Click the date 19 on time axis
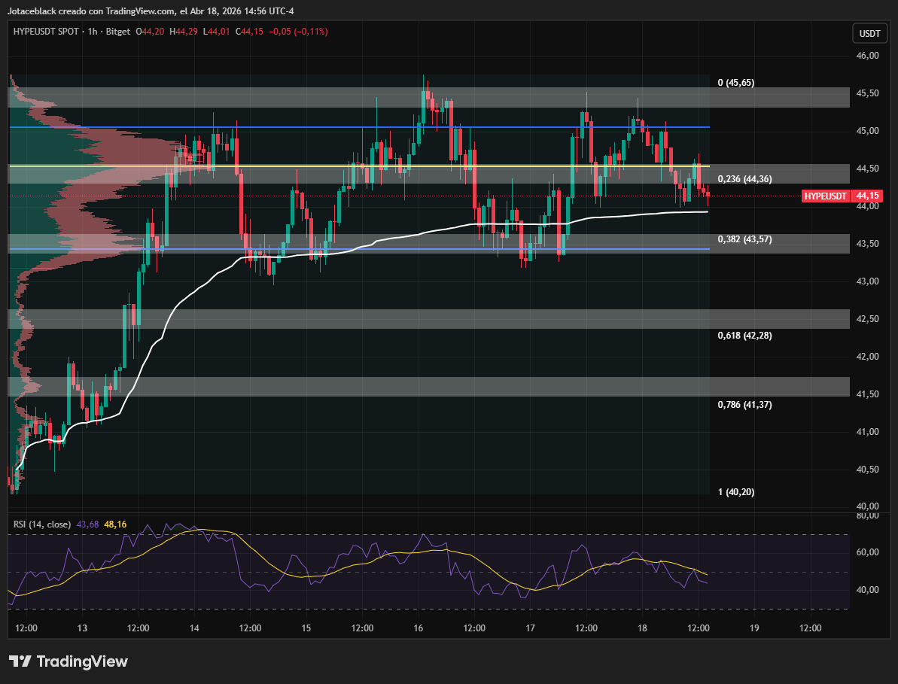898x684 pixels. pyautogui.click(x=754, y=628)
